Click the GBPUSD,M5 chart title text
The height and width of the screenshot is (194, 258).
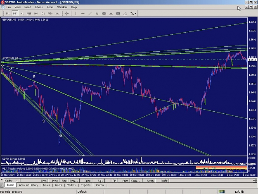9,19
